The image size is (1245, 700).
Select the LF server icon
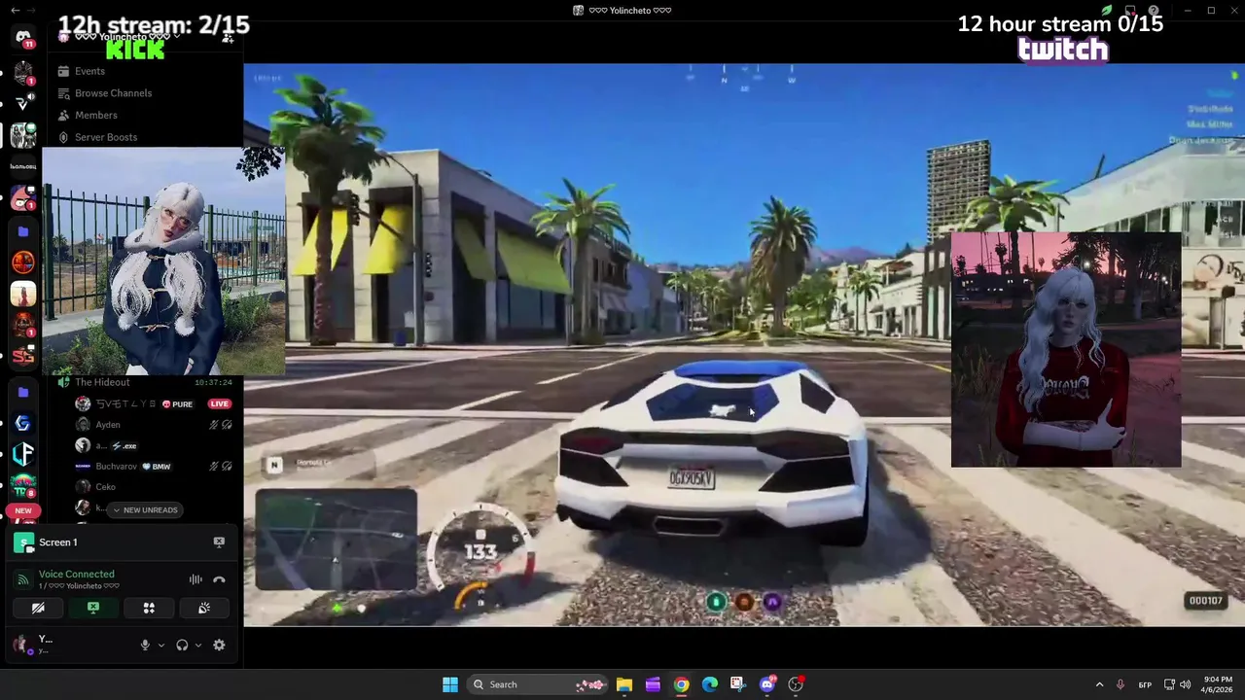pos(23,454)
